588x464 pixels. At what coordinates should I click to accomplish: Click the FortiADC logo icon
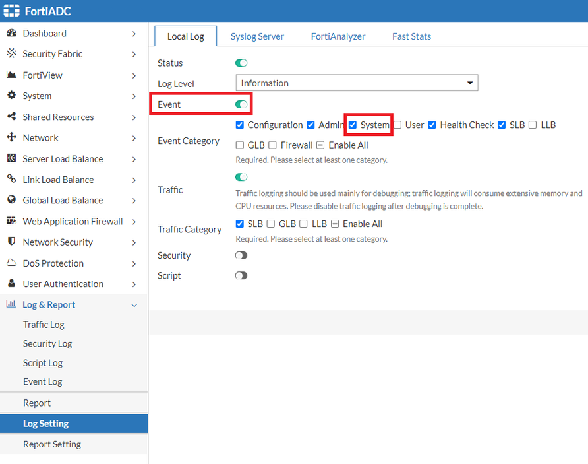(11, 11)
